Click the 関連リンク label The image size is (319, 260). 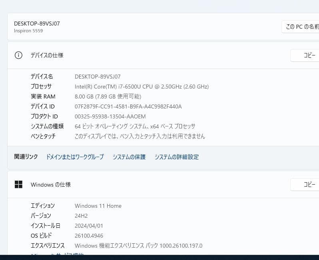pos(26,157)
